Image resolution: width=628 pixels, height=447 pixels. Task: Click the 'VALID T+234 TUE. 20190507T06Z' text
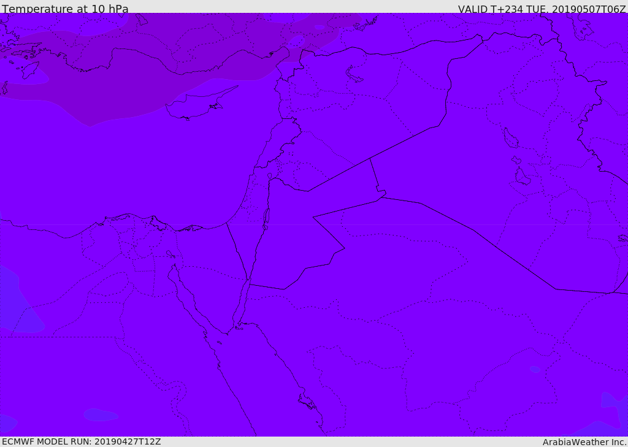[542, 9]
